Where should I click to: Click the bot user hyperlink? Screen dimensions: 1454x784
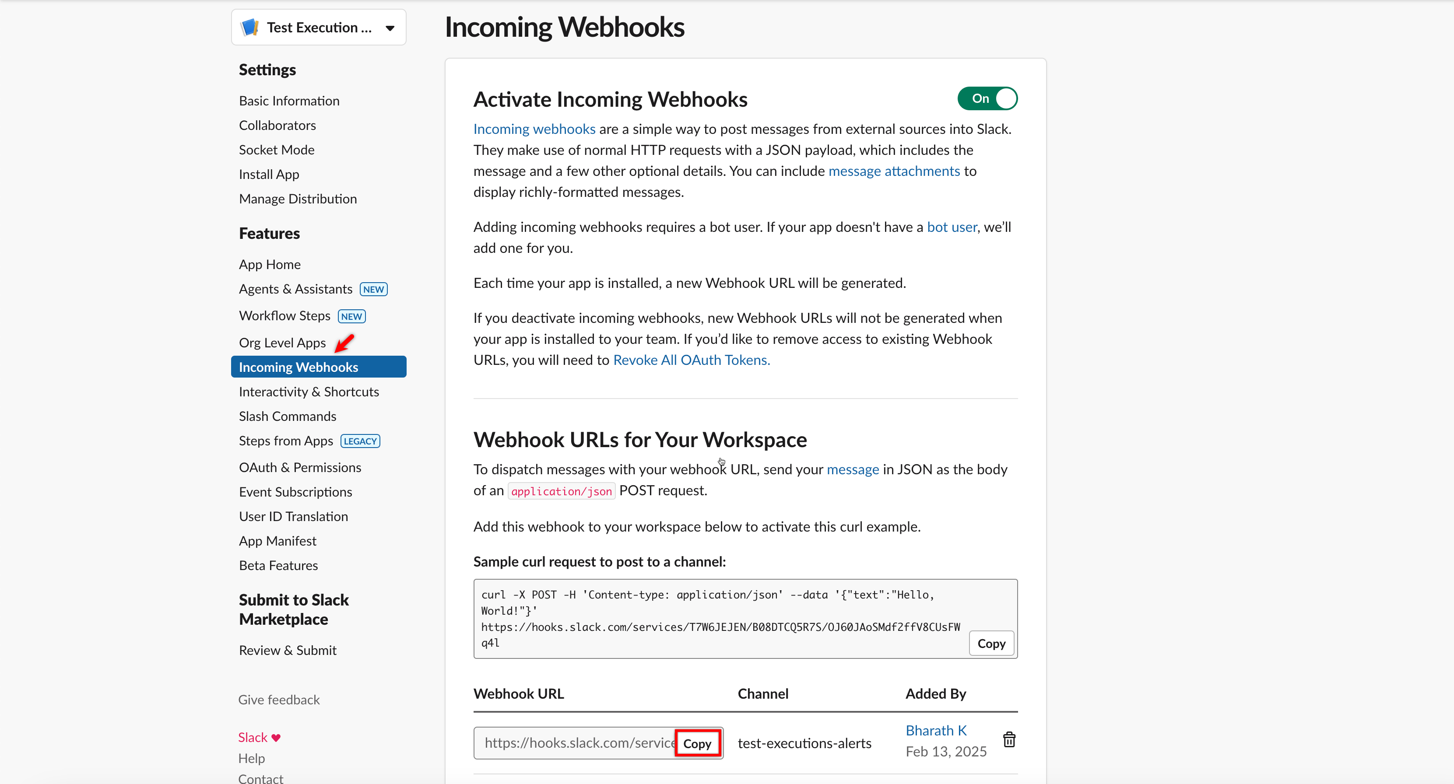tap(952, 227)
